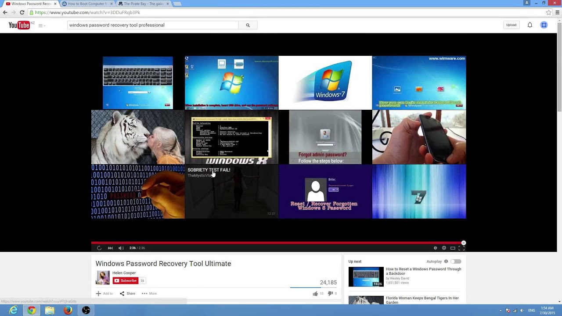Enter fullscreen with the player icon
Image resolution: width=562 pixels, height=316 pixels.
[461, 248]
